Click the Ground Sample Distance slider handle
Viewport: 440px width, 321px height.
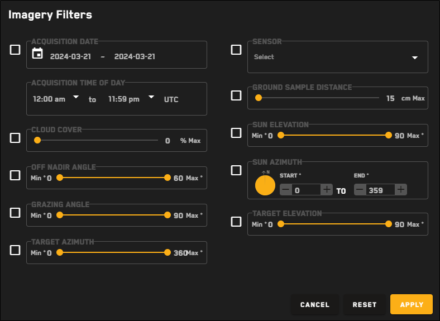click(x=259, y=98)
